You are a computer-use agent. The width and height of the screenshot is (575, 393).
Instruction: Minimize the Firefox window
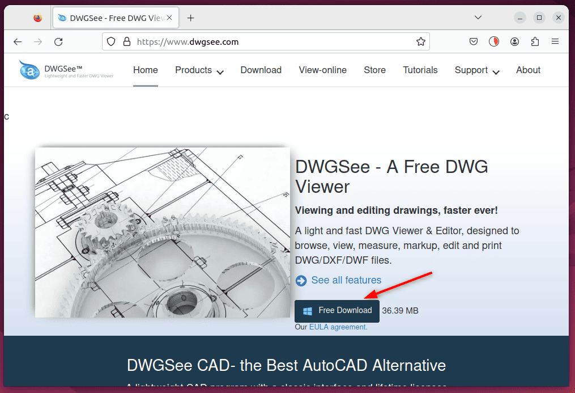click(x=519, y=18)
